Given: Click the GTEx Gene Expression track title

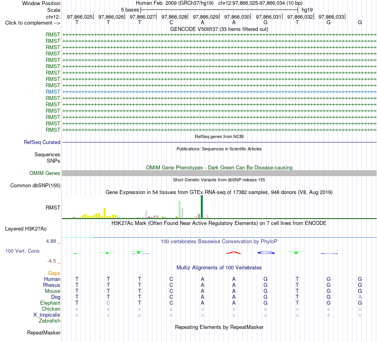Looking at the screenshot, I should click(x=219, y=192).
